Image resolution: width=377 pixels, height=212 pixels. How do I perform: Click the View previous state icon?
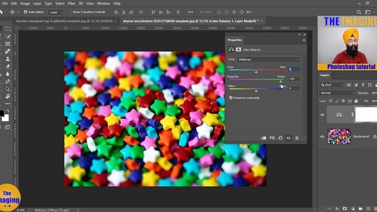pos(272,138)
